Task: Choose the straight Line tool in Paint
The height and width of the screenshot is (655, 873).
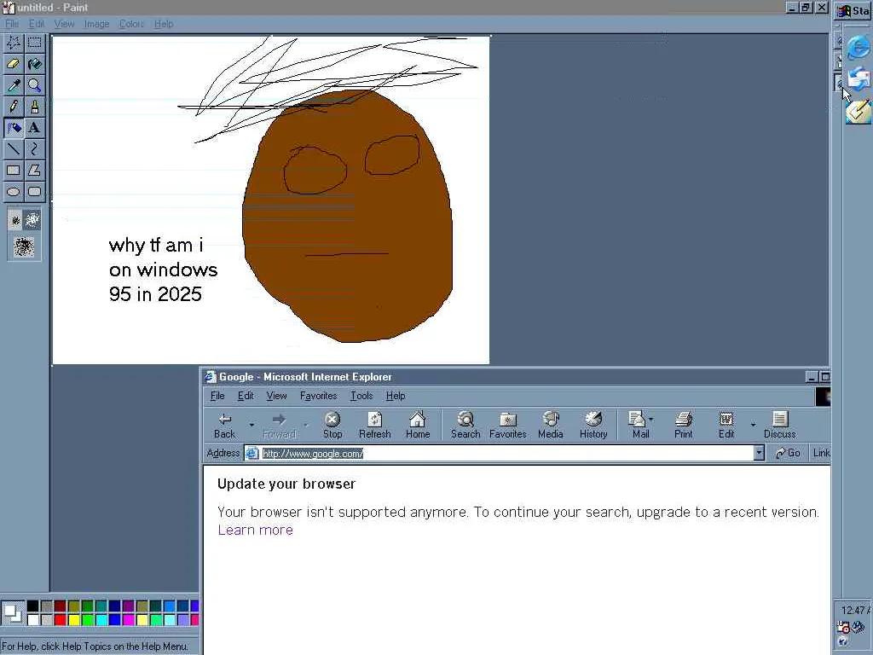Action: pyautogui.click(x=14, y=148)
